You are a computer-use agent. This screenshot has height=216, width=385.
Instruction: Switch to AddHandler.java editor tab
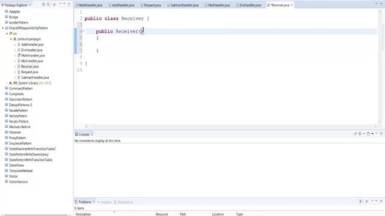click(122, 5)
